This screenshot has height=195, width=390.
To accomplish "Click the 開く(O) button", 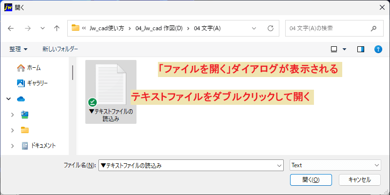I will point(311,180).
